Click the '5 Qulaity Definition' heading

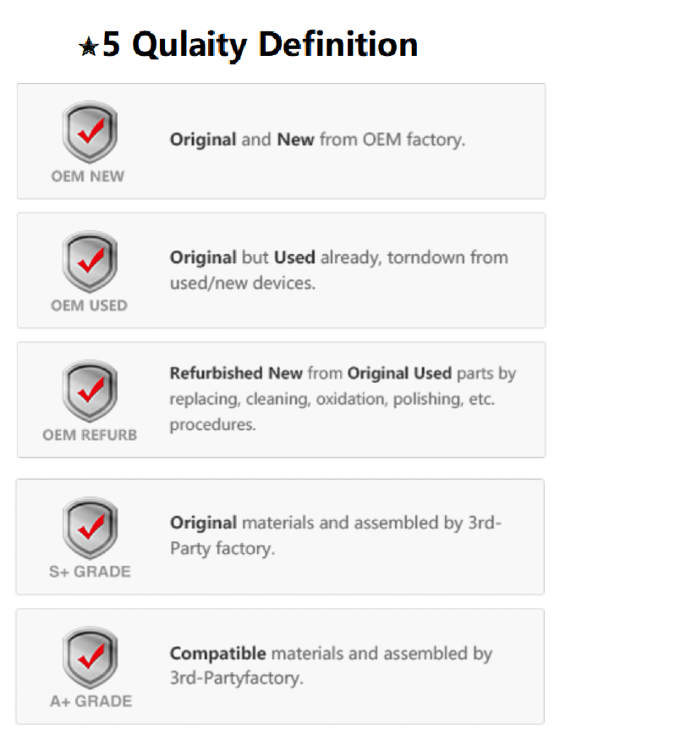coord(260,45)
